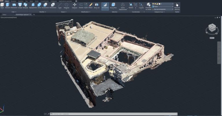This screenshot has height=116, width=222.
Task: Choose the Soustraction tool
Action: coord(45,5)
